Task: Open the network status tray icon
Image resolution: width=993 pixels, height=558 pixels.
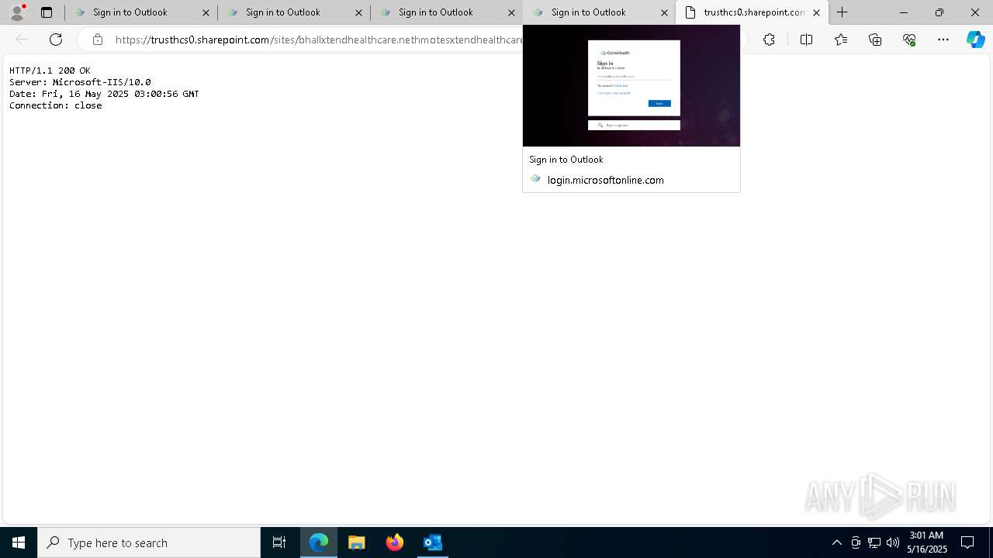Action: [874, 542]
